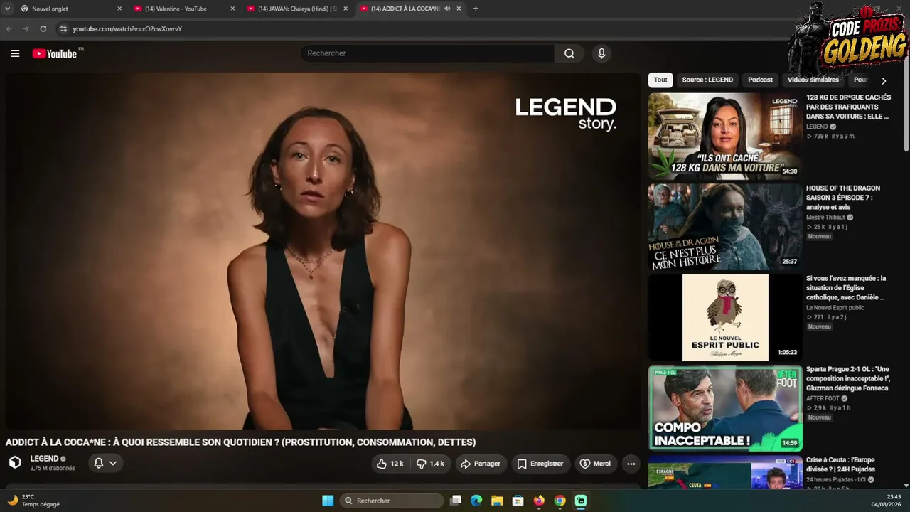The image size is (910, 512).
Task: Select the Vidéos similaires filter chip
Action: [813, 80]
